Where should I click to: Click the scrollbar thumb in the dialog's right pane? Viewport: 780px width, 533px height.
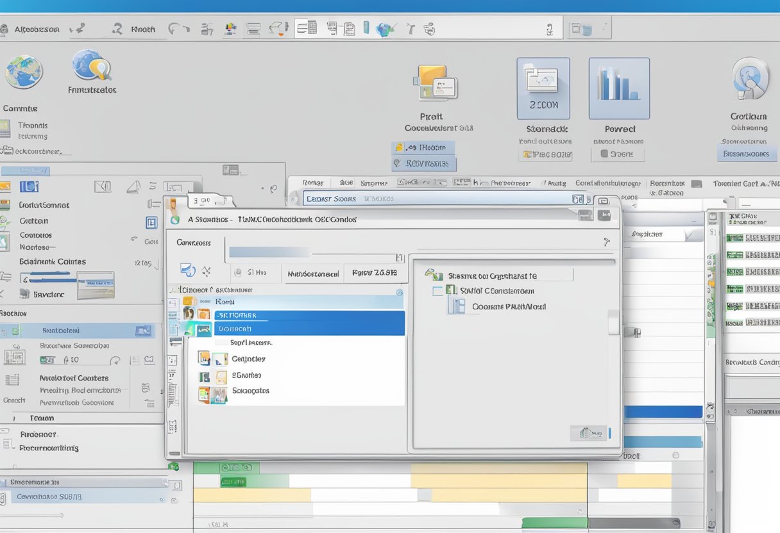[x=614, y=322]
